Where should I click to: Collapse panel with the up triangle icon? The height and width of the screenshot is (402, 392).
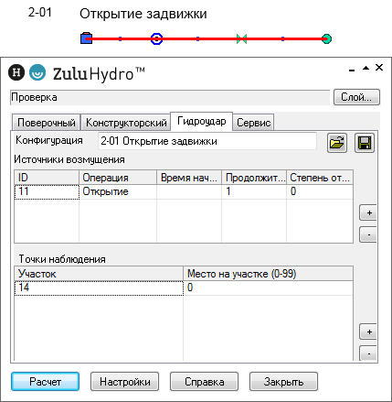pyautogui.click(x=366, y=68)
